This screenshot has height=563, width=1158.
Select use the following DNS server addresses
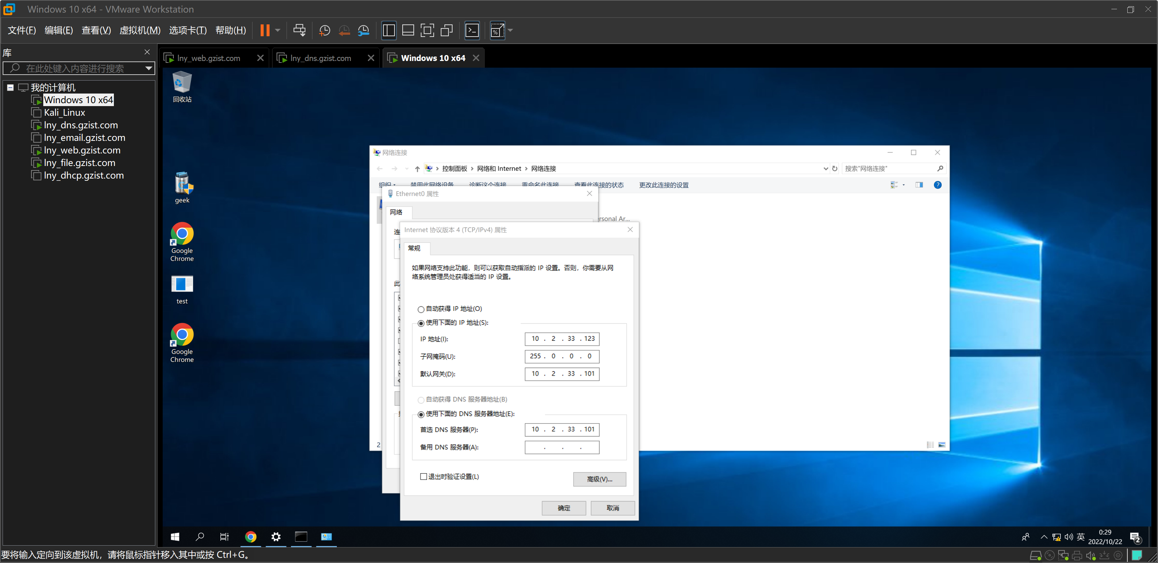pos(421,414)
